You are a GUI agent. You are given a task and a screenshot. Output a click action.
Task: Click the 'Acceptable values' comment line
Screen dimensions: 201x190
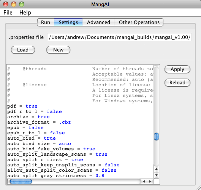80,74
